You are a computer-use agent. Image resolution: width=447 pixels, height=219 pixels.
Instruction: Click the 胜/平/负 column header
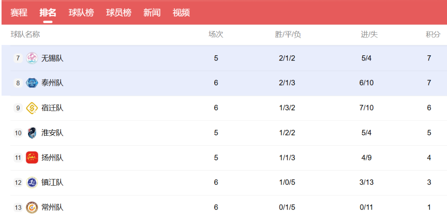tap(288, 34)
